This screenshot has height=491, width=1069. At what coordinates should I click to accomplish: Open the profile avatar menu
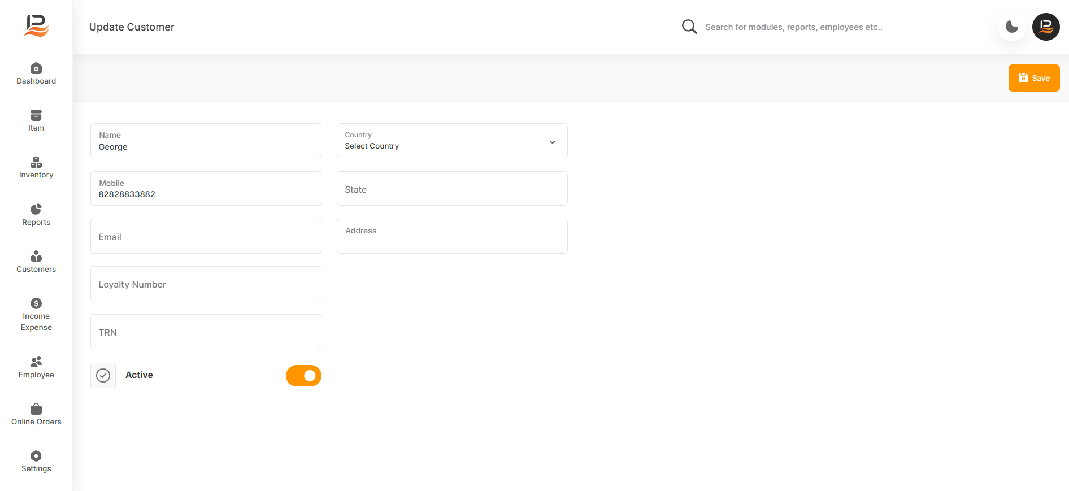1046,27
